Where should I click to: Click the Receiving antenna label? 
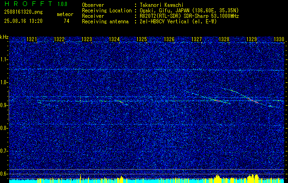tap(105, 22)
